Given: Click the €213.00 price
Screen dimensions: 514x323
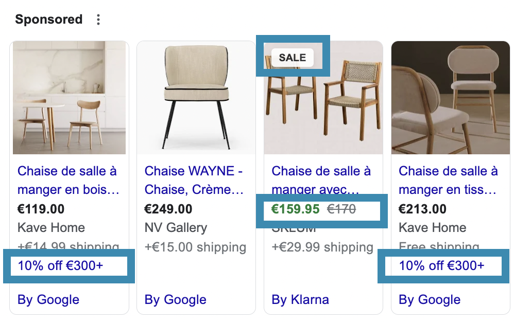Looking at the screenshot, I should 422,209.
